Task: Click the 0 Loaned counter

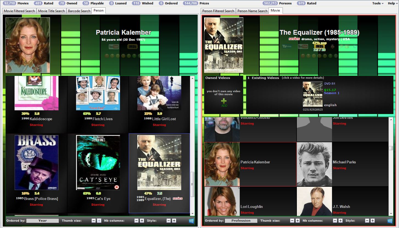Action: [x=118, y=3]
